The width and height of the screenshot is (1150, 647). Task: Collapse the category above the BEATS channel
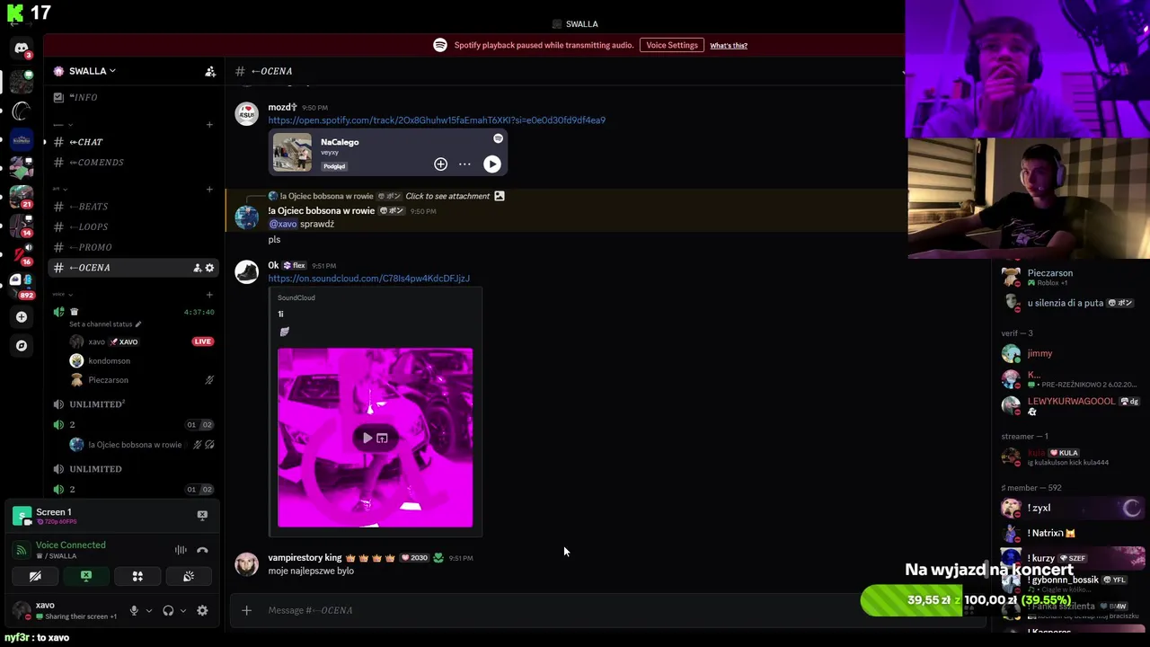60,189
